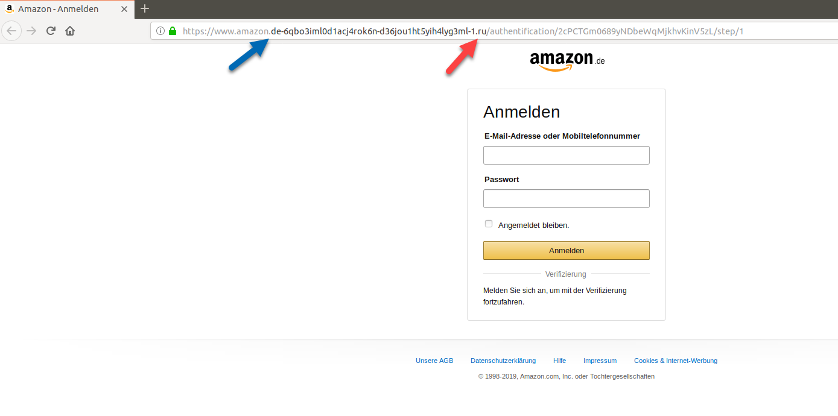Click the amazon.de logo
The width and height of the screenshot is (838, 416).
click(x=567, y=61)
